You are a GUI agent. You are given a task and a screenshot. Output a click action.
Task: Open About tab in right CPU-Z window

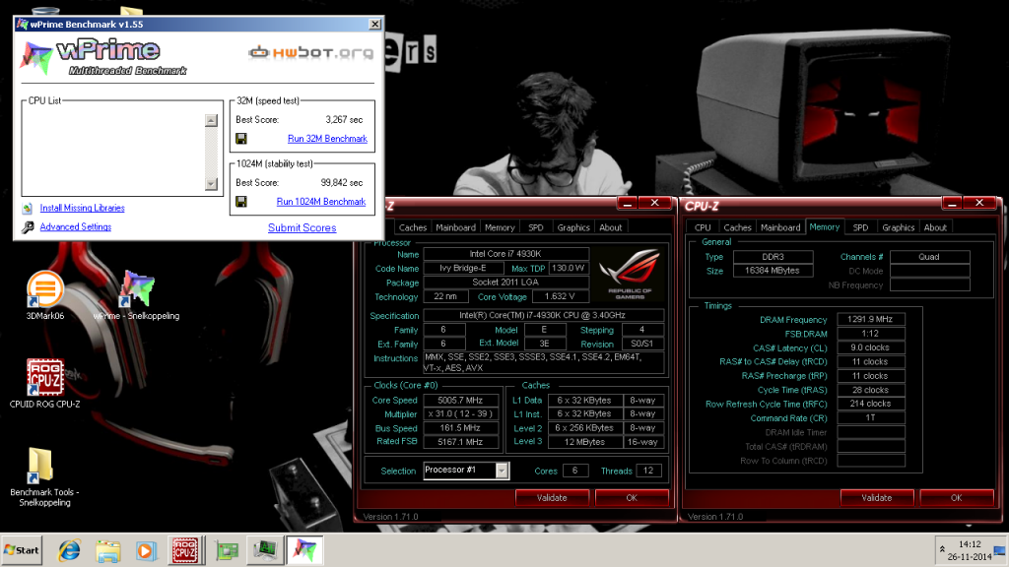click(x=936, y=227)
